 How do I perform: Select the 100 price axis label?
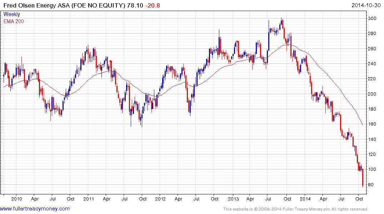click(372, 169)
